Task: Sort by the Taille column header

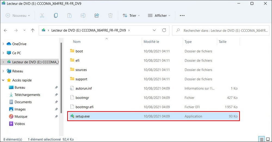Action: (x=222, y=42)
